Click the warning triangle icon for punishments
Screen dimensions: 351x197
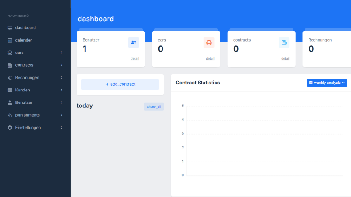click(x=10, y=115)
